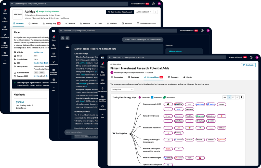Click the Run Scouting Report Agent button
This screenshot has width=261, height=168.
point(120,12)
